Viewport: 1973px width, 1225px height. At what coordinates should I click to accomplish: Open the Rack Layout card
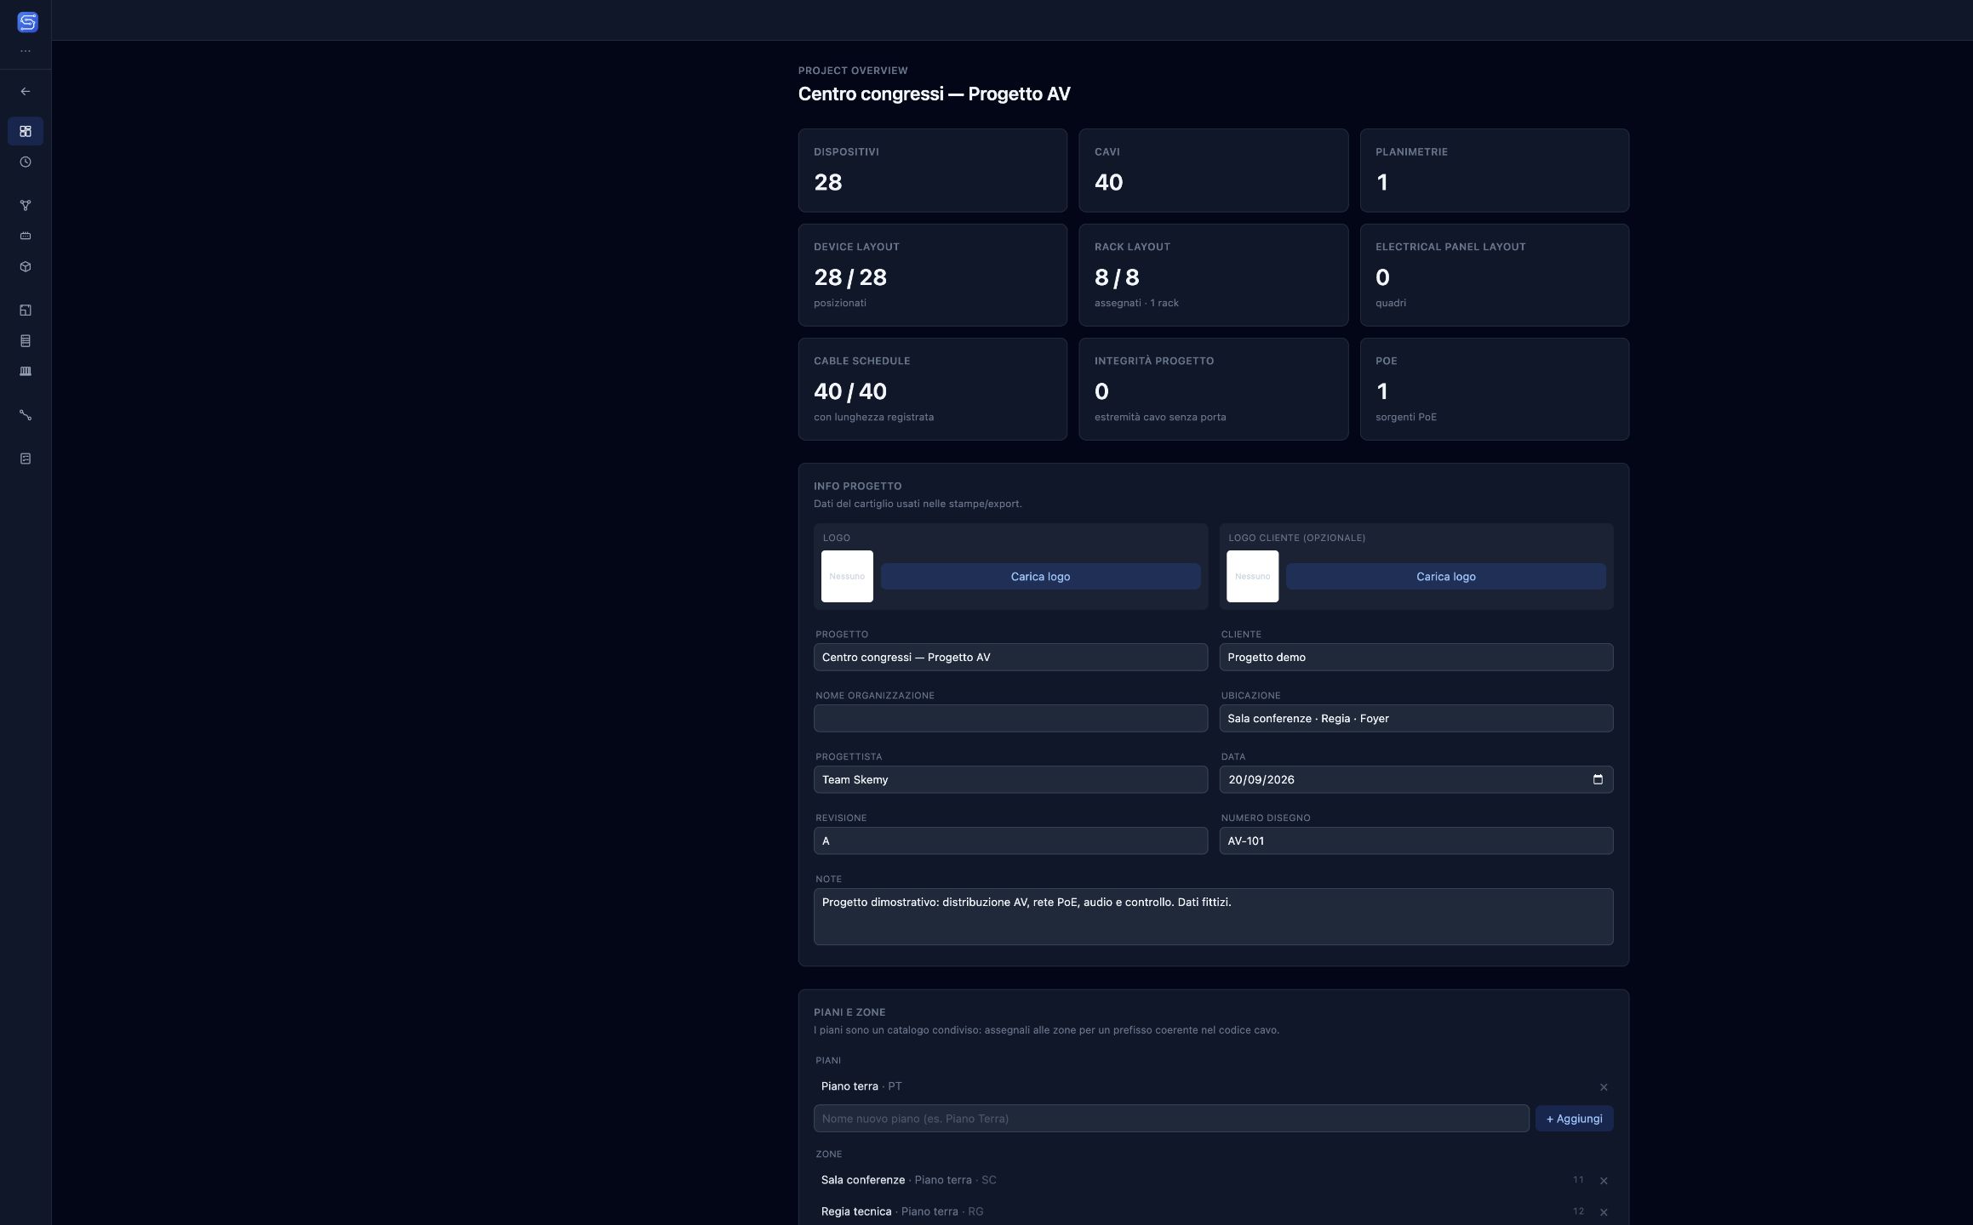tap(1213, 275)
